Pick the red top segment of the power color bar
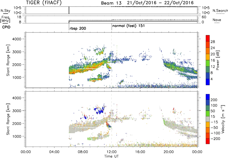228x158 pixels. (x=208, y=39)
